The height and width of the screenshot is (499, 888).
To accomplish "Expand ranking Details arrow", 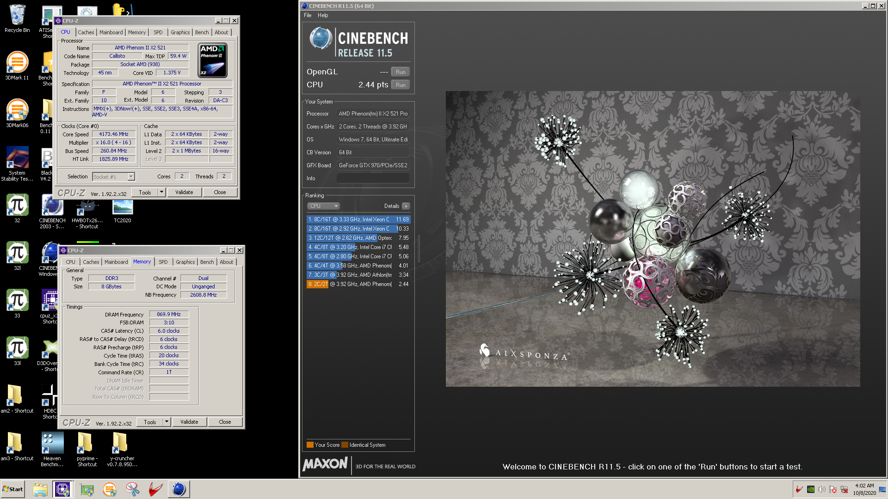I will pos(406,206).
